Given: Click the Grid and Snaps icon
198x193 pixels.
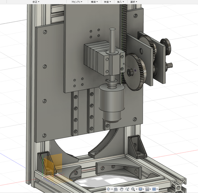Looking at the screenshot, I should click(x=147, y=189).
